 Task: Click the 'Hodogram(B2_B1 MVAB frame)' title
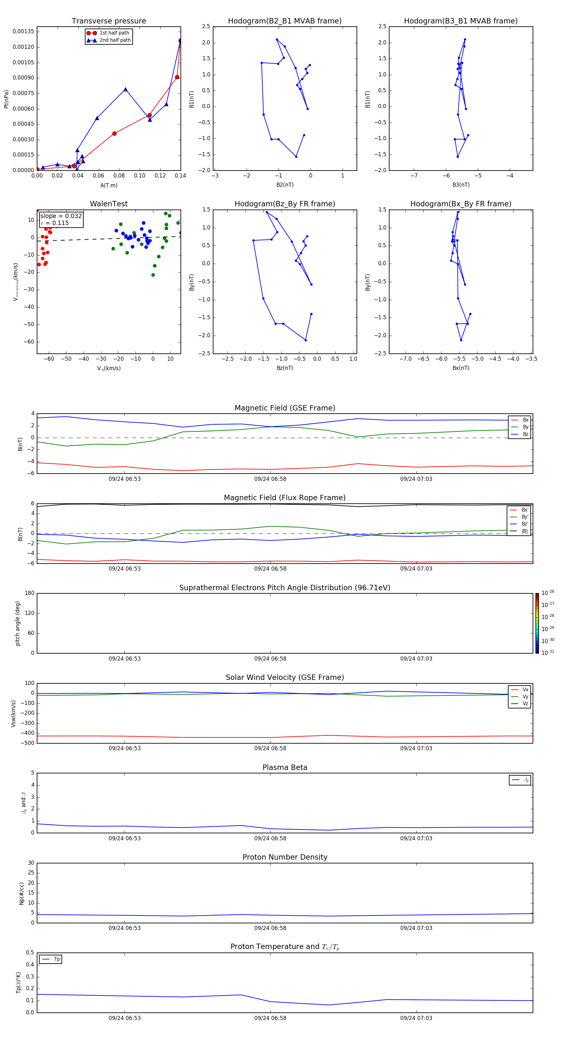click(x=285, y=21)
